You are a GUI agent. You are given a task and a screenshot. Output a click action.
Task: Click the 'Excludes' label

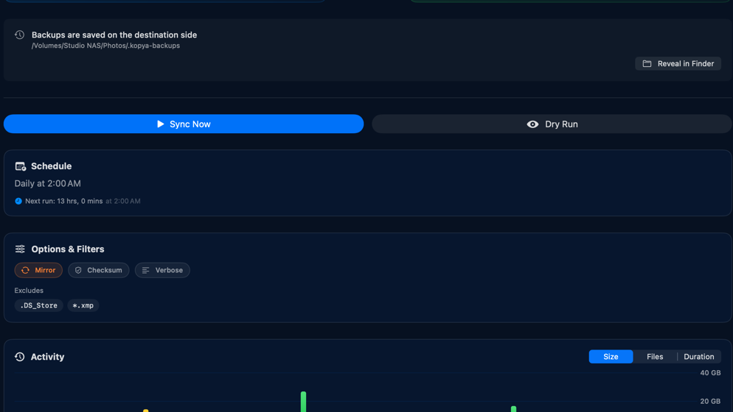pos(29,290)
